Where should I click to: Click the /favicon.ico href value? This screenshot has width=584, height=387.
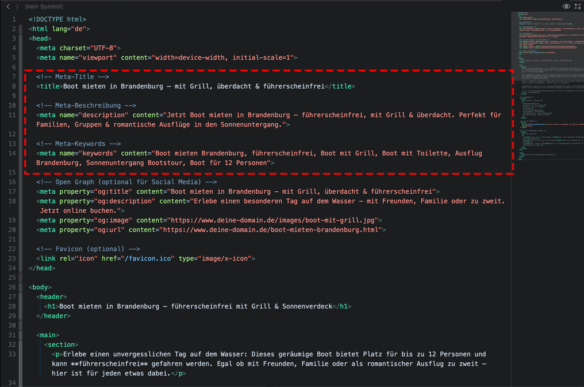coord(148,259)
